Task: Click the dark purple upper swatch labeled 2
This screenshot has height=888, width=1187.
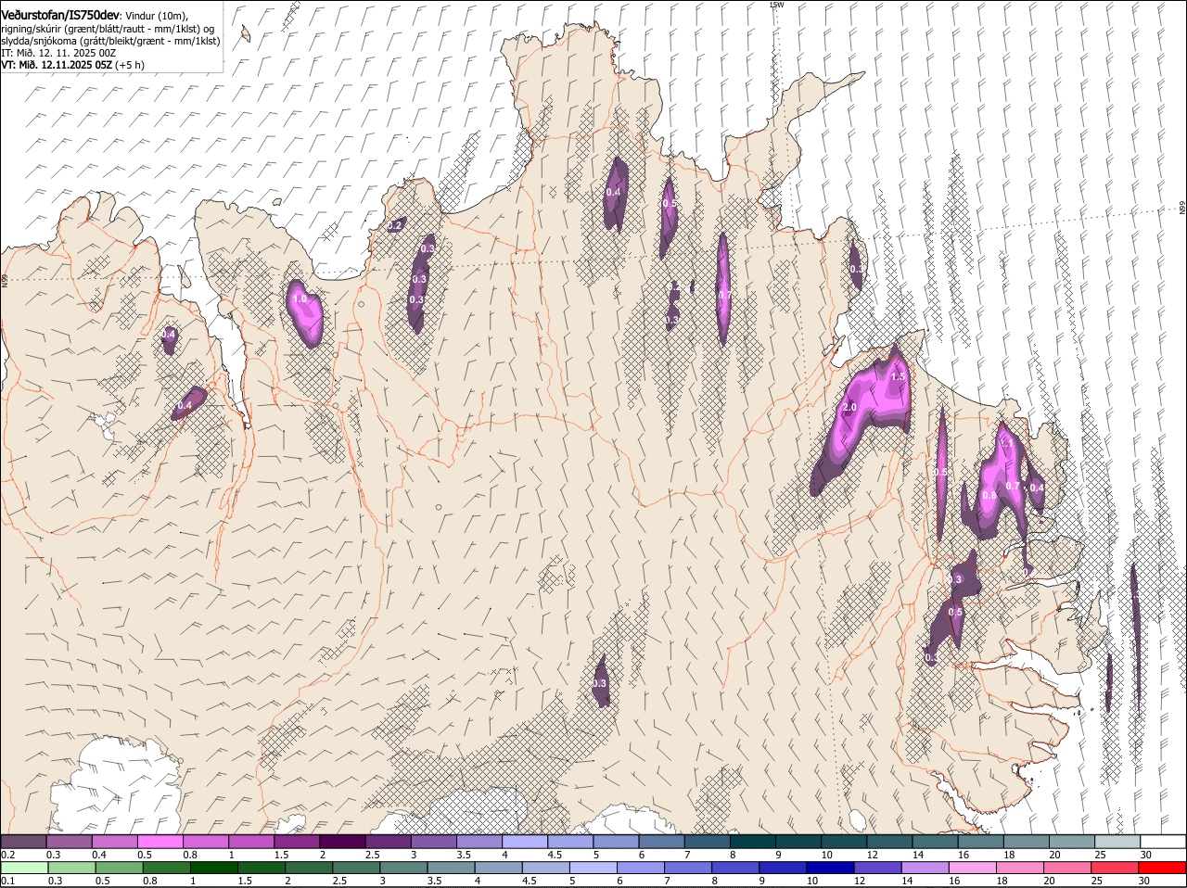Action: (x=342, y=841)
